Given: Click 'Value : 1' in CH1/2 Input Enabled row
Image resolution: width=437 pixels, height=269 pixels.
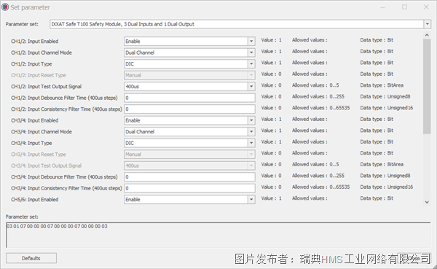Looking at the screenshot, I should (x=271, y=40).
